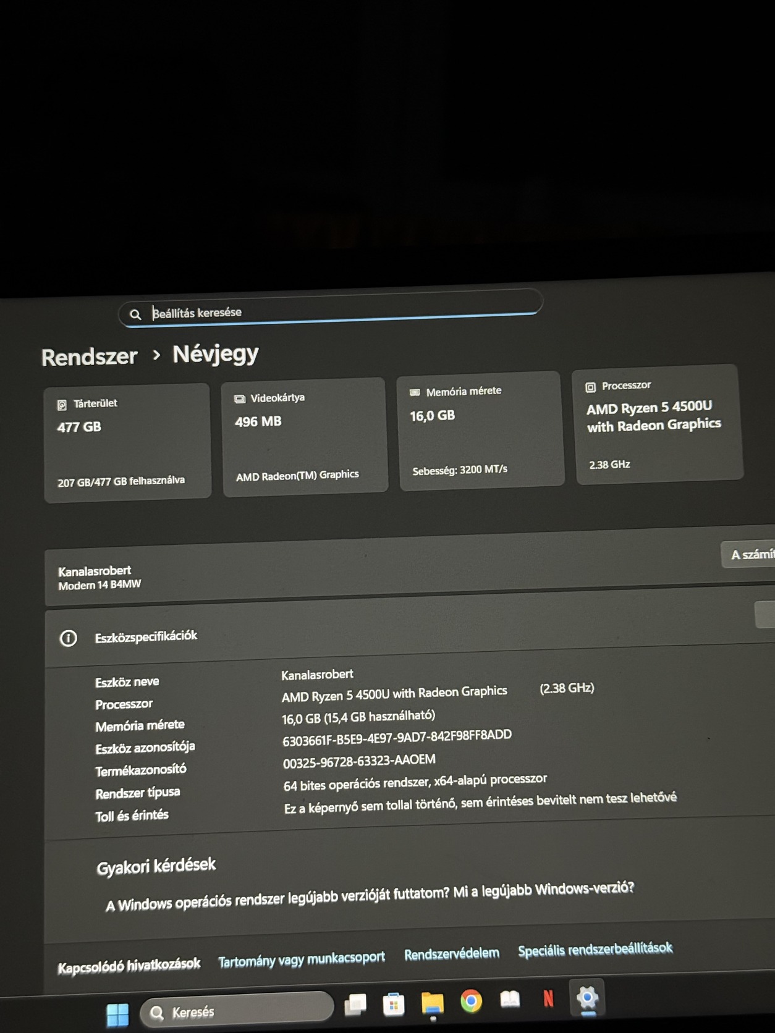Viewport: 775px width, 1033px height.
Task: Select the product ID 00325-96728-63323-AAOEM
Action: click(x=359, y=761)
